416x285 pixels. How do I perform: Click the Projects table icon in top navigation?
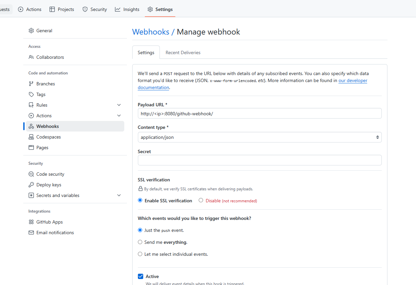pos(52,9)
